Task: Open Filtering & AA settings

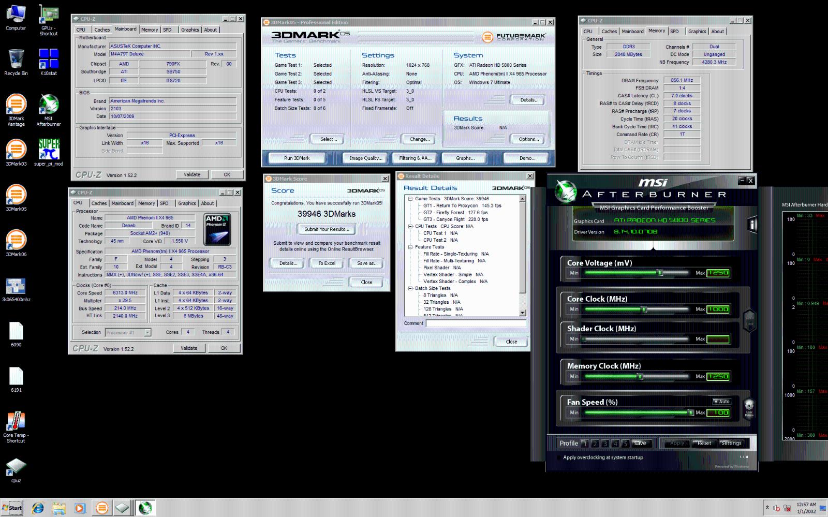Action: coord(415,158)
